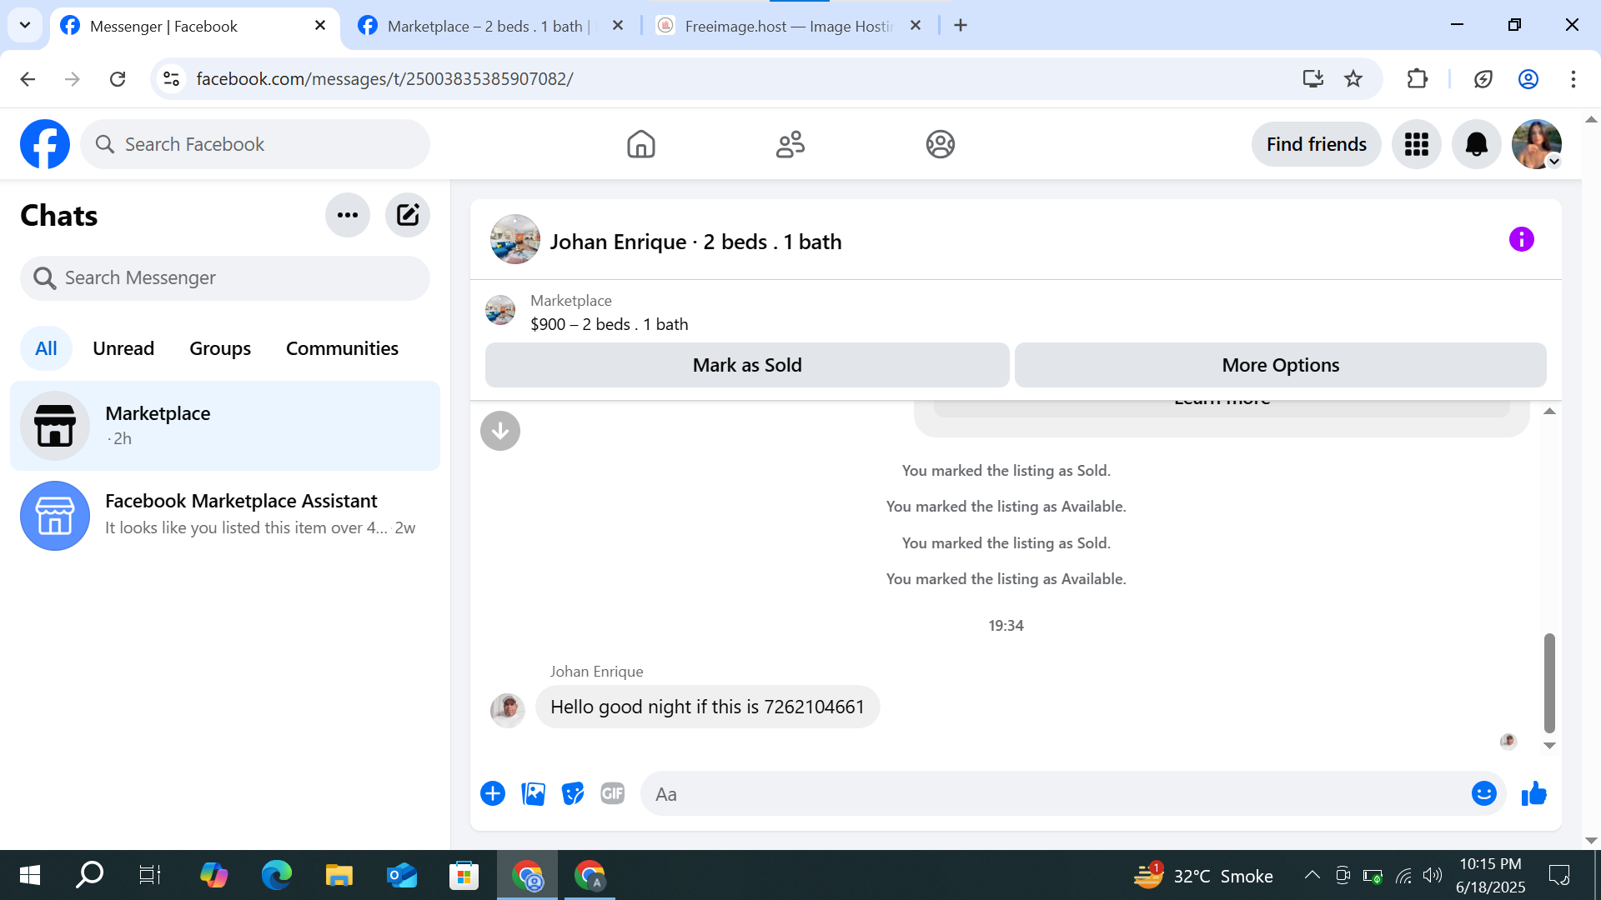Open emoji picker in message box
1601x900 pixels.
(1483, 793)
